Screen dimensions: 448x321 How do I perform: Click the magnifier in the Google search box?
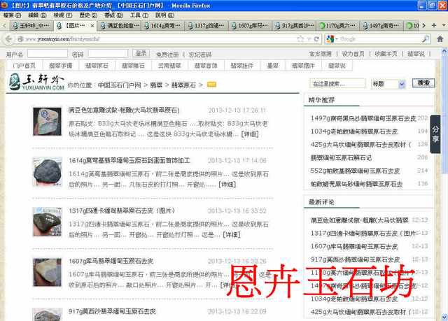pyautogui.click(x=426, y=38)
